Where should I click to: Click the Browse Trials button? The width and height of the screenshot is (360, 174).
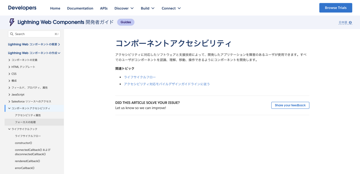335,8
